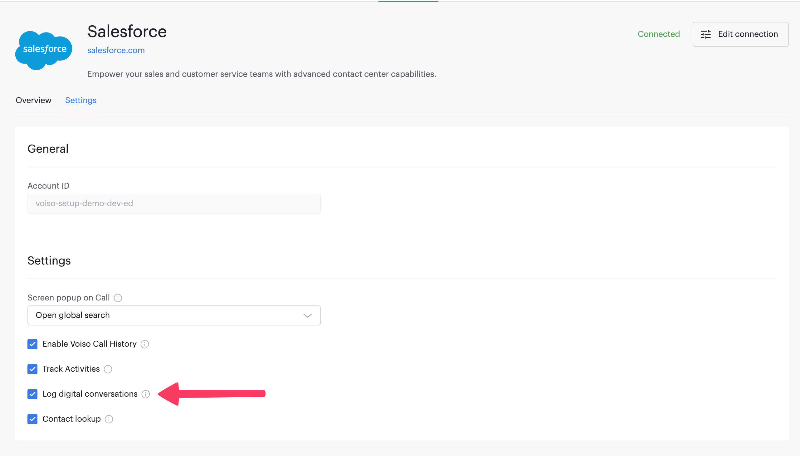Open the salesforce.com link
Image resolution: width=800 pixels, height=456 pixels.
116,50
